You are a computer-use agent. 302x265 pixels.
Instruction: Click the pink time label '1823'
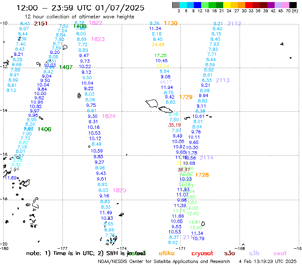point(98,39)
